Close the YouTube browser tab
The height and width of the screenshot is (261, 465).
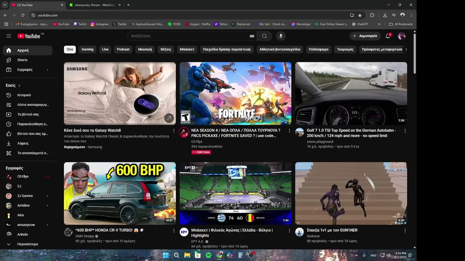[62, 5]
